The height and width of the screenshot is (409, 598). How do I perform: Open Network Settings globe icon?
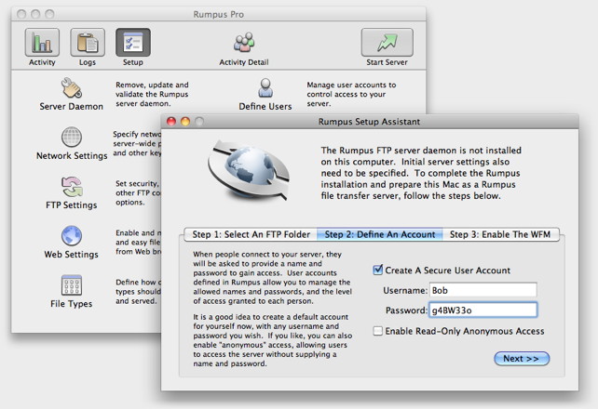click(72, 137)
